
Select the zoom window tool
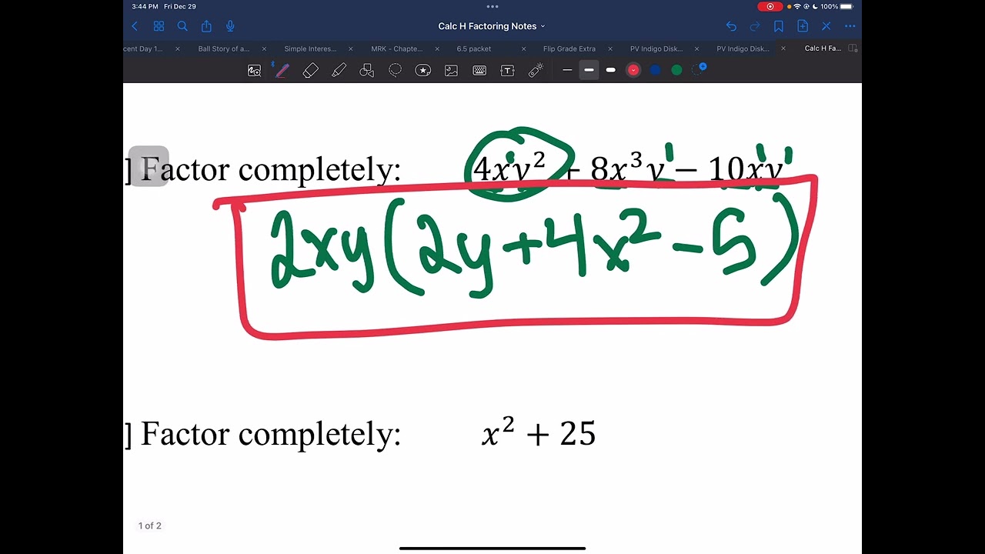coord(254,71)
